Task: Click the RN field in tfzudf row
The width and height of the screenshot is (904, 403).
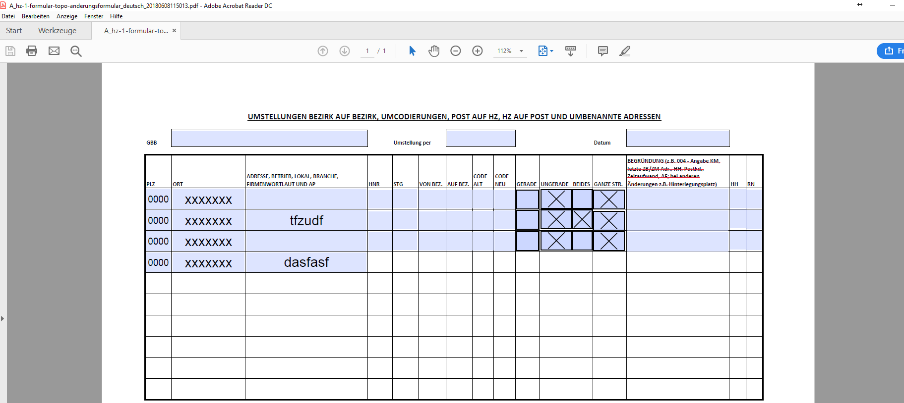Action: [754, 219]
